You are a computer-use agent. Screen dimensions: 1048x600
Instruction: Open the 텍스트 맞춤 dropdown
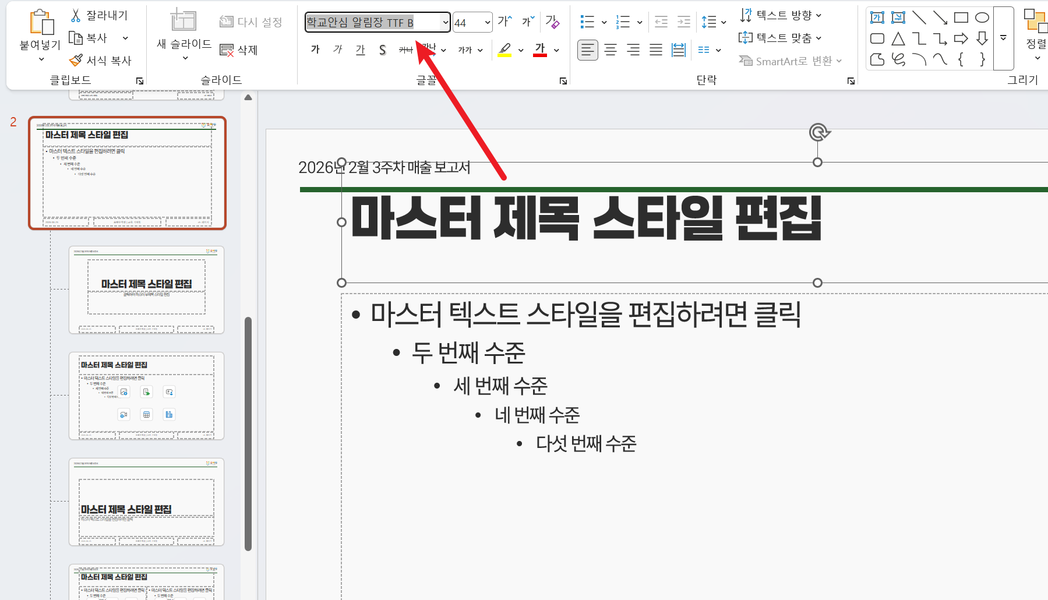(780, 38)
